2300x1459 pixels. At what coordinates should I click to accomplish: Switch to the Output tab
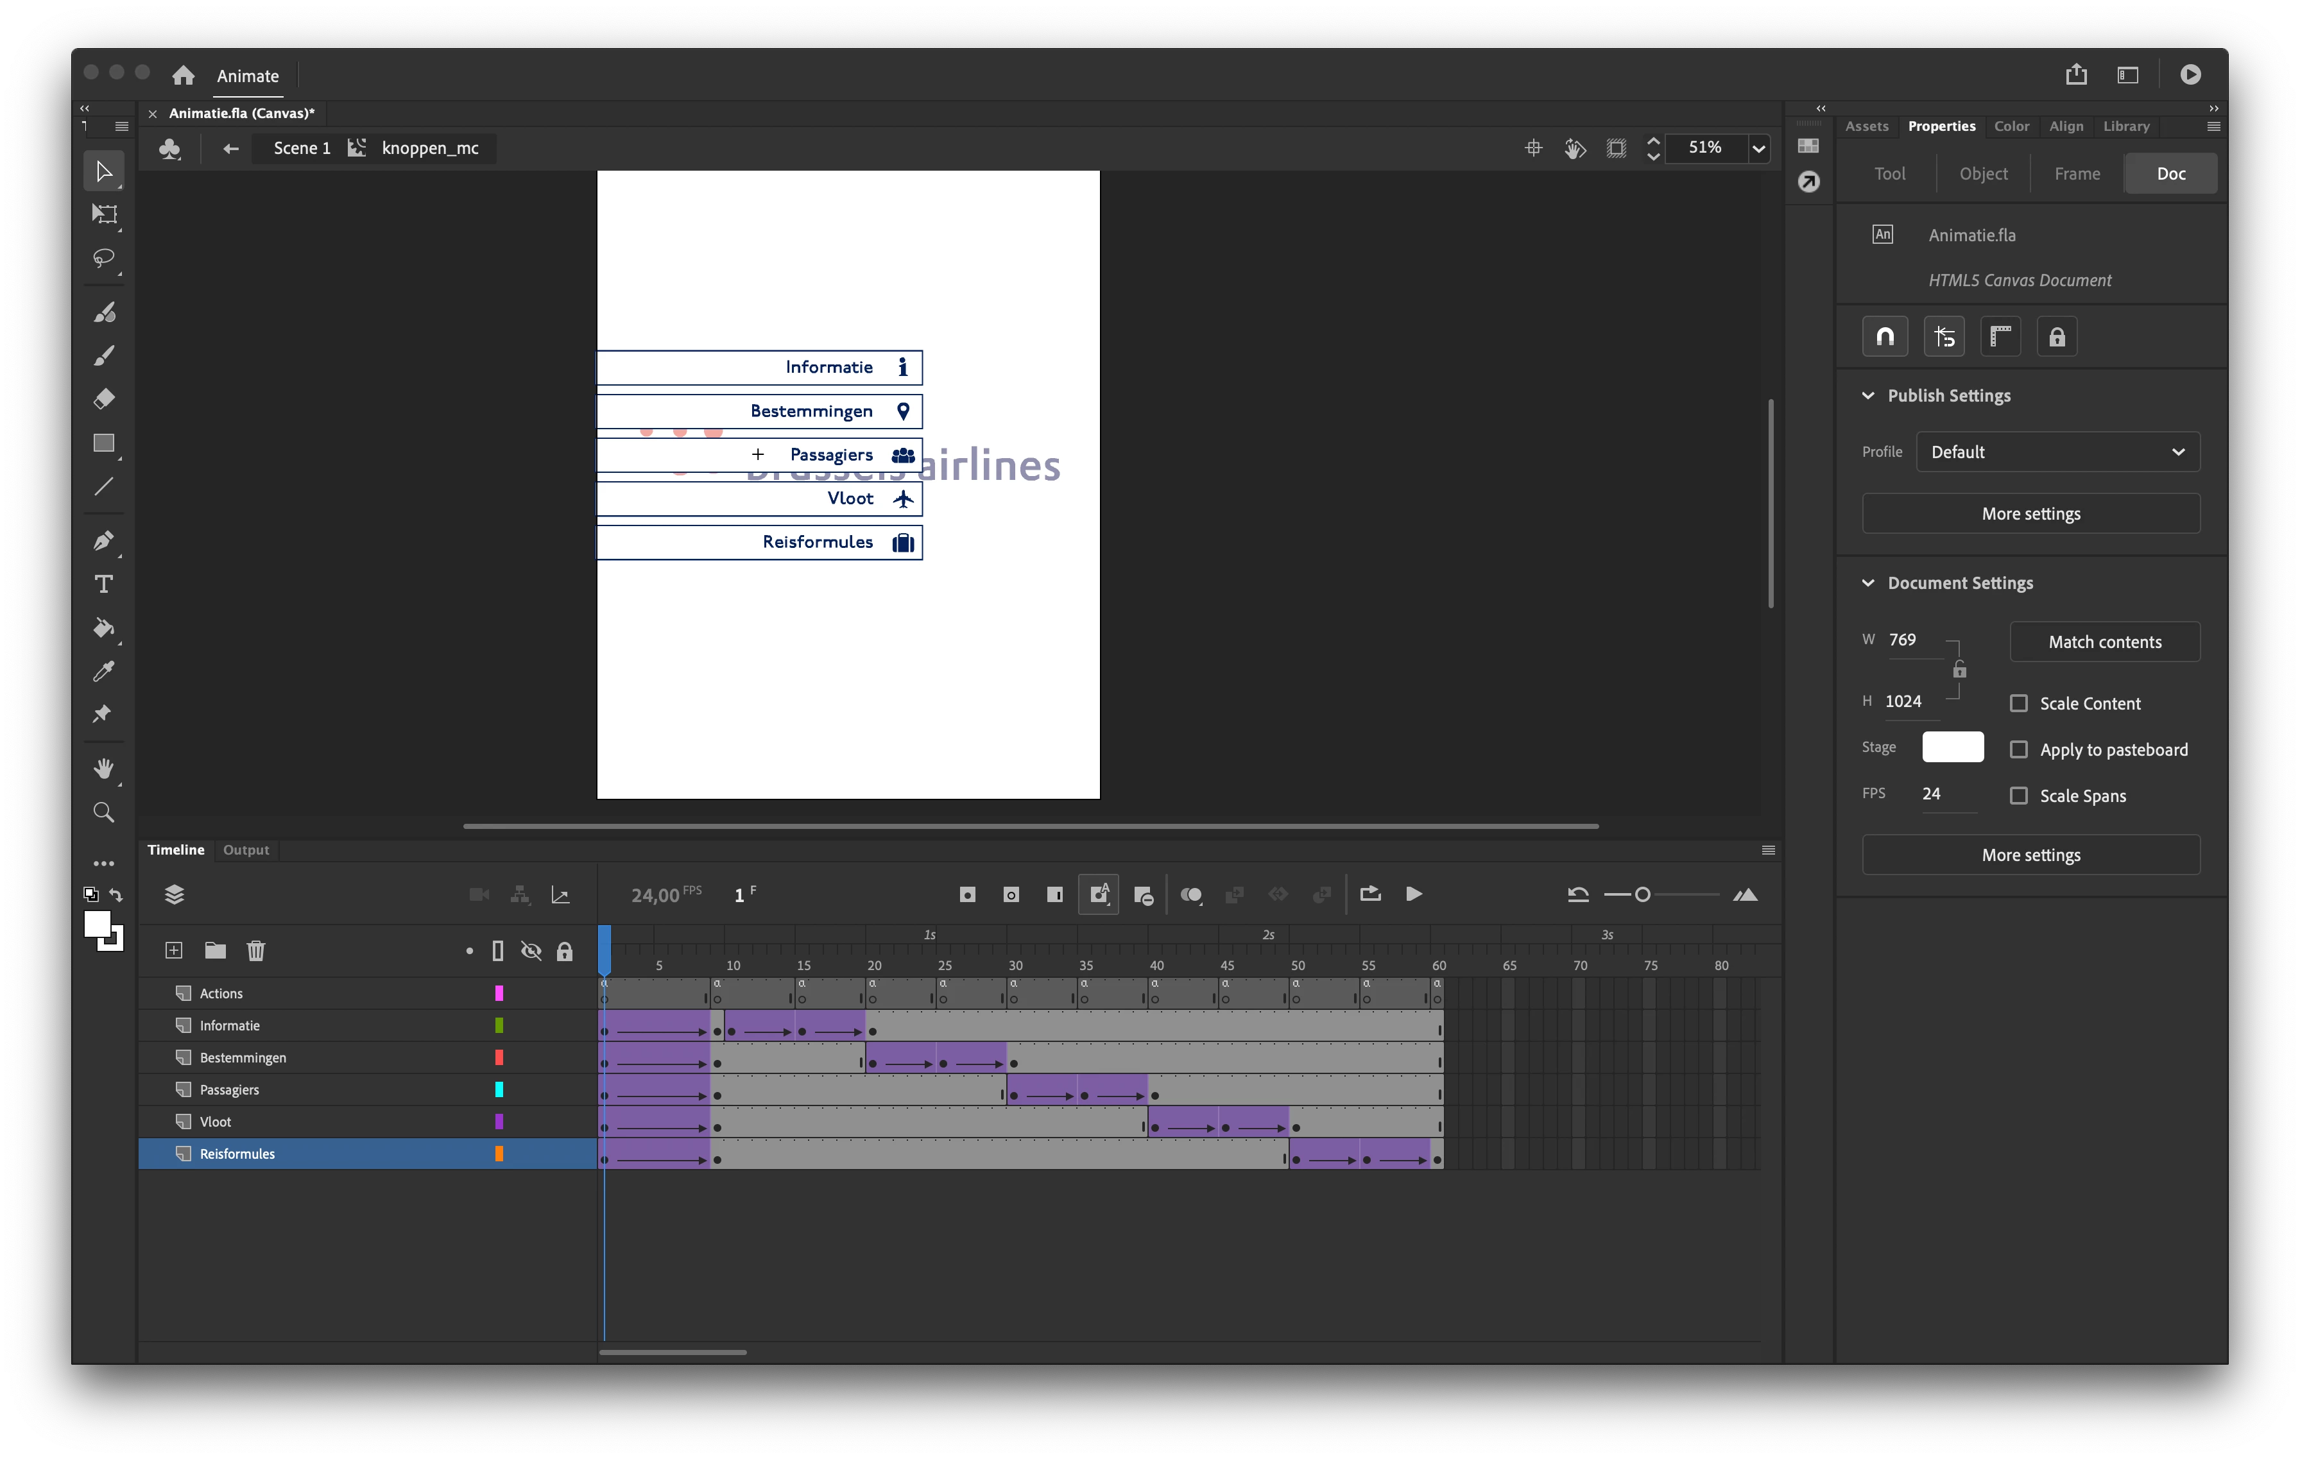[x=246, y=850]
